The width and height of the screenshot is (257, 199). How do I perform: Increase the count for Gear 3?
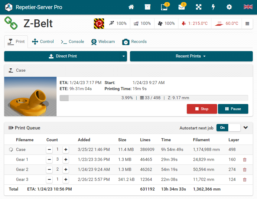(66, 180)
